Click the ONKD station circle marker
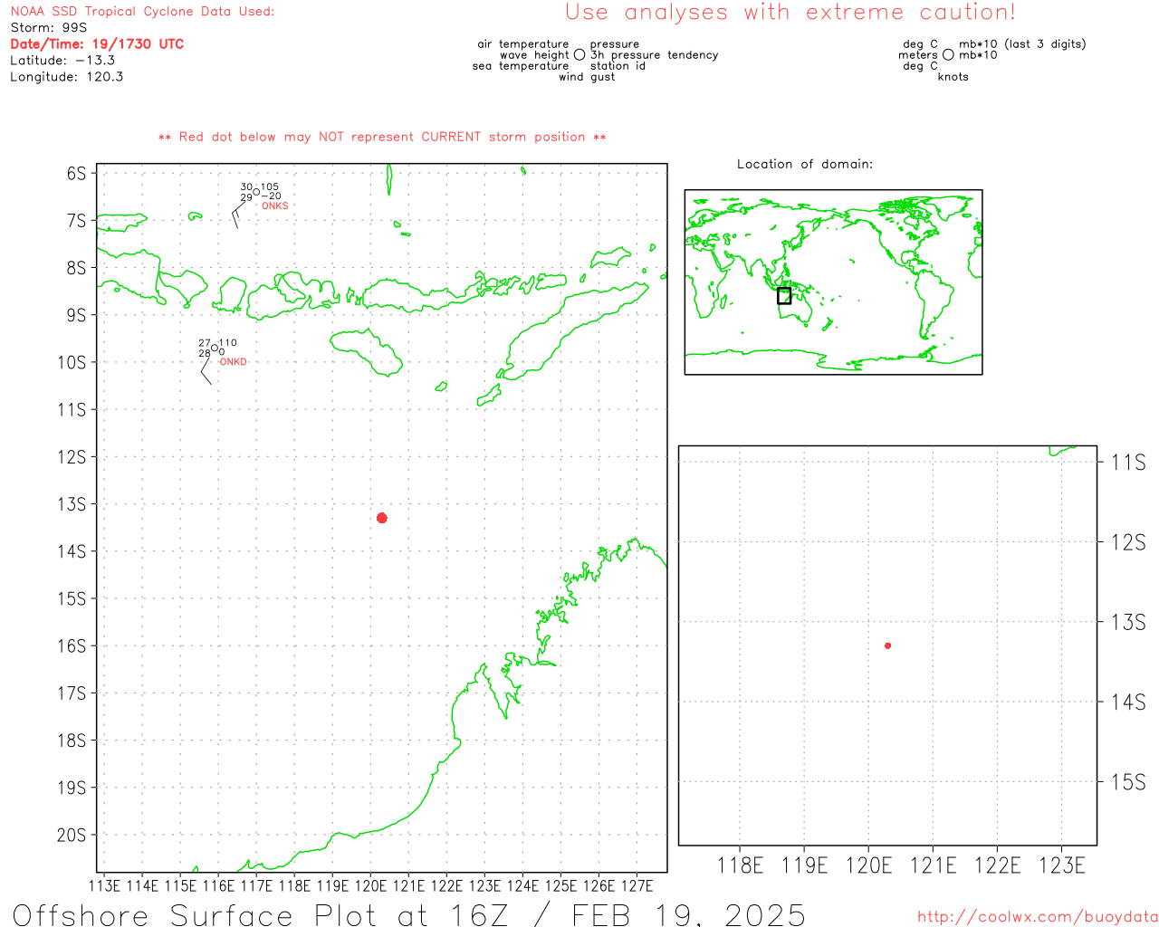This screenshot has height=927, width=1159. (215, 348)
